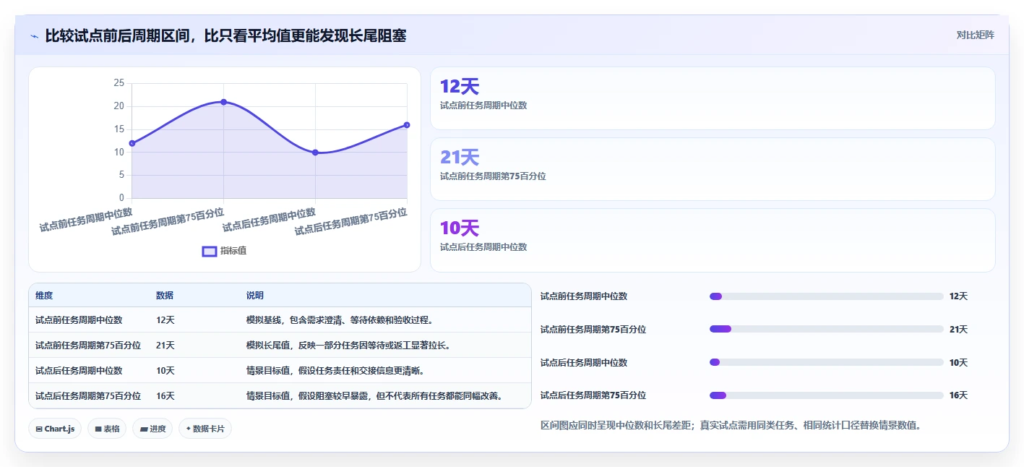Click the icon in the 表格 chip

[x=98, y=429]
